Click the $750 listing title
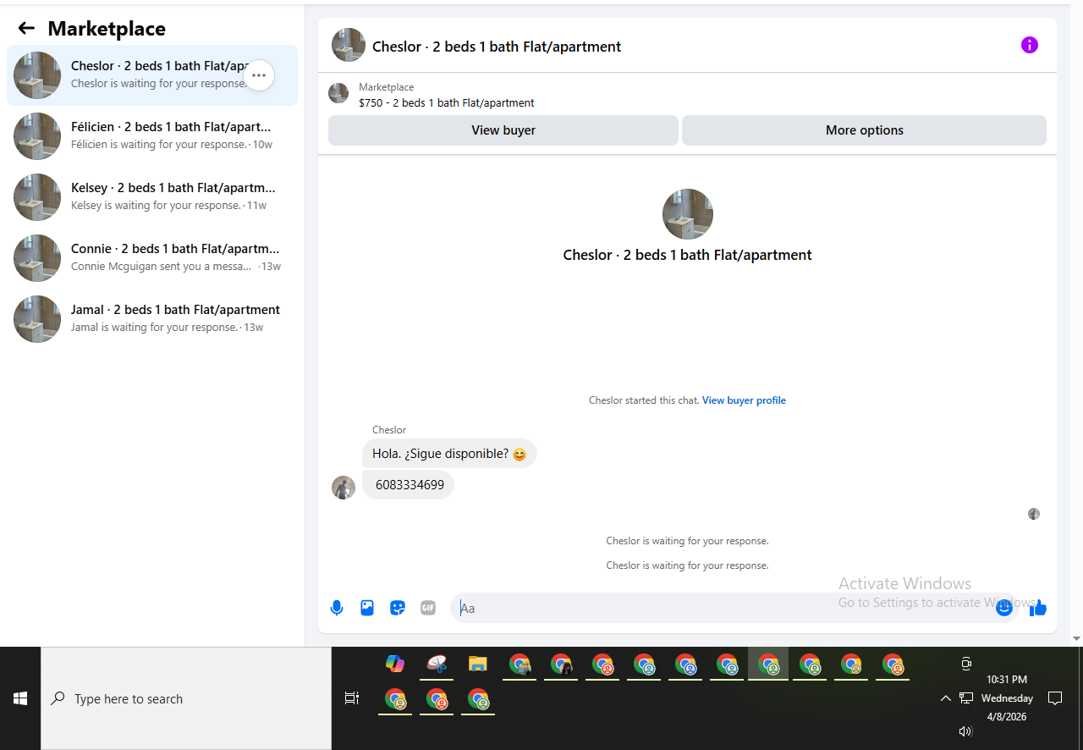1083x750 pixels. tap(446, 102)
